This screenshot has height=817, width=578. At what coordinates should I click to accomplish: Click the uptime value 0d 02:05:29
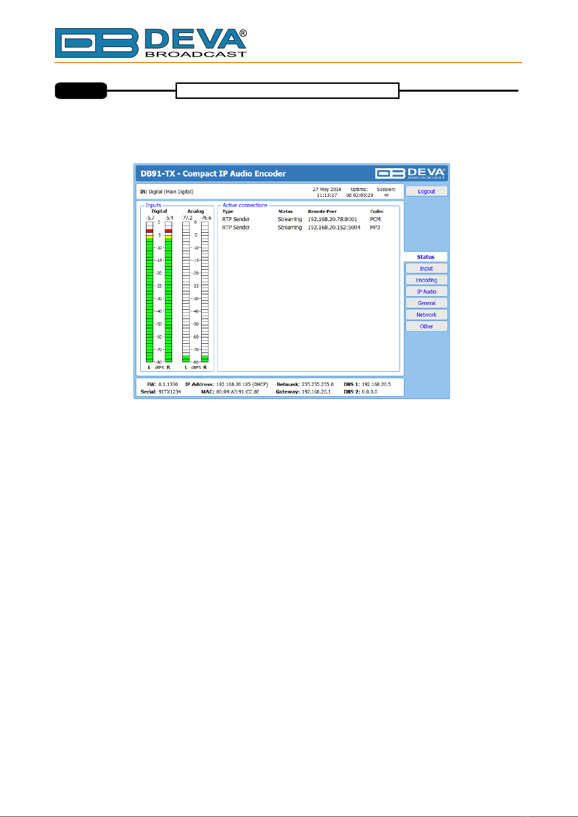[359, 195]
